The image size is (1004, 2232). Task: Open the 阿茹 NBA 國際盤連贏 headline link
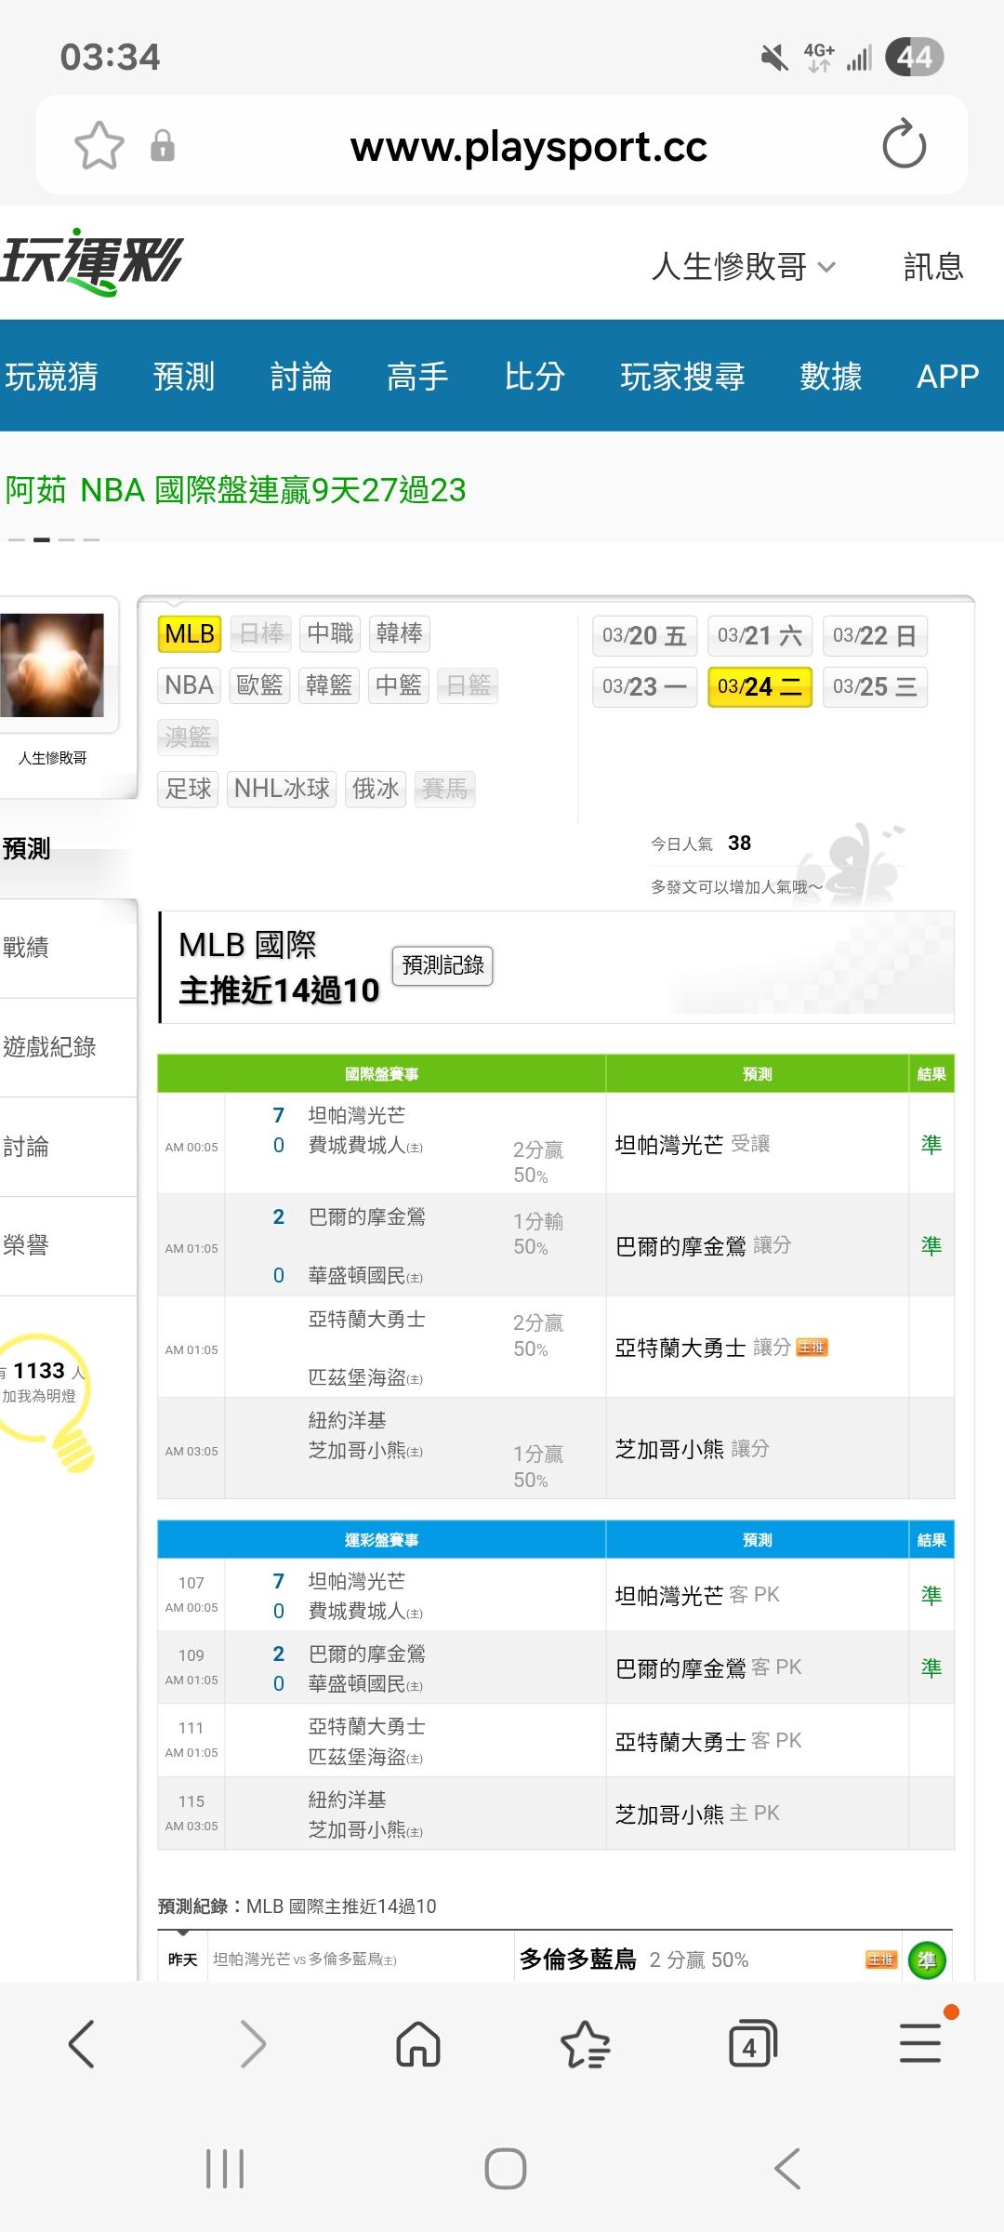236,490
